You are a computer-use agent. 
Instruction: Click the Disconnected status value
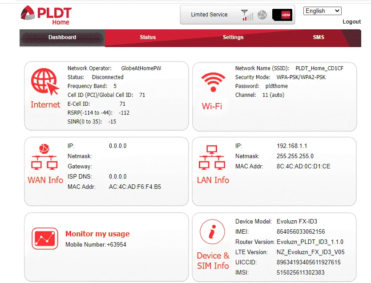(108, 77)
